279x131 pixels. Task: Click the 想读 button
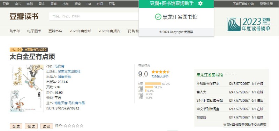pos(16,126)
